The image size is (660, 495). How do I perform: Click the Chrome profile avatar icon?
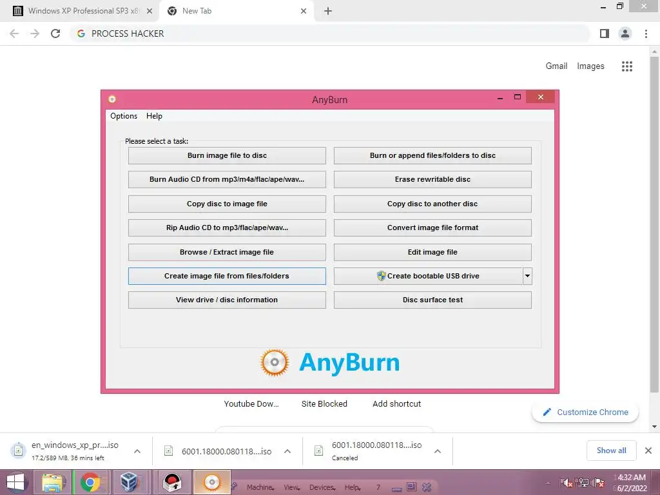coord(625,34)
